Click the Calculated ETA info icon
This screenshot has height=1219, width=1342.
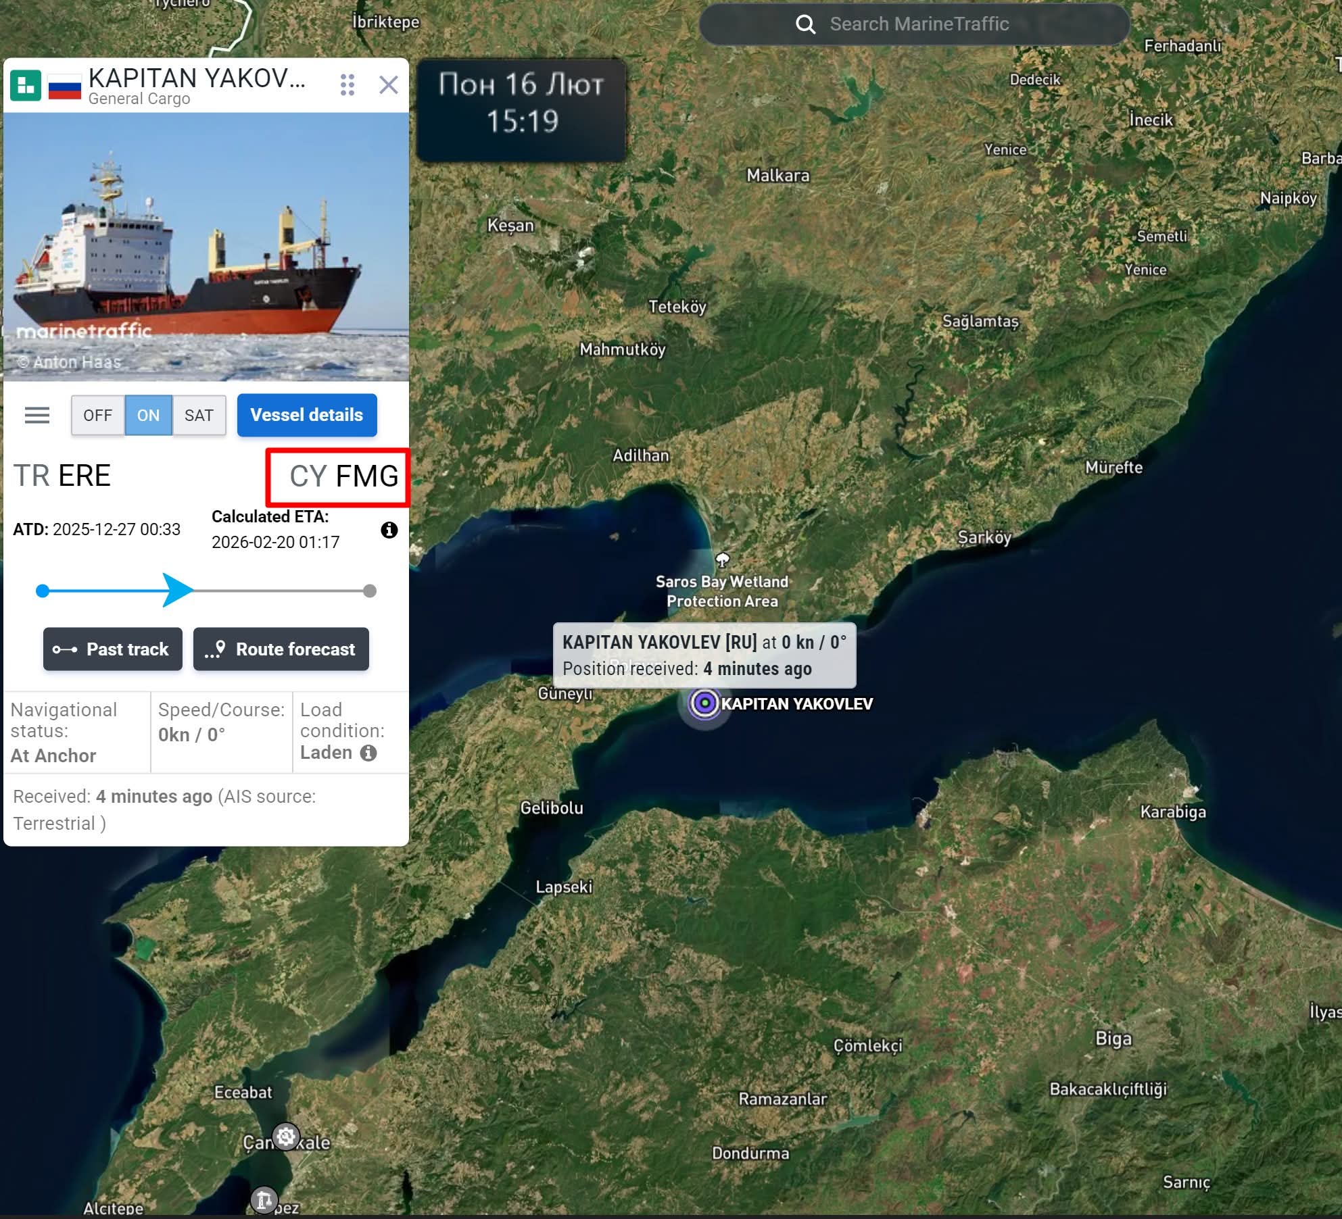coord(389,530)
